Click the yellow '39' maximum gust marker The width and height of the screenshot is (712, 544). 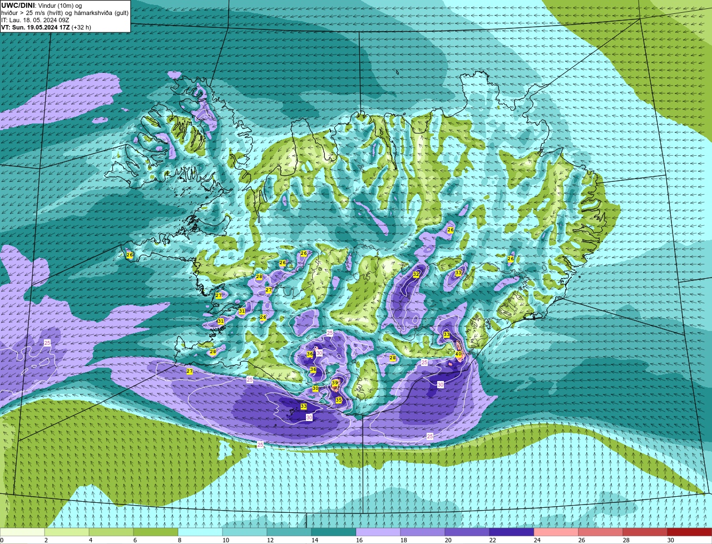335,383
